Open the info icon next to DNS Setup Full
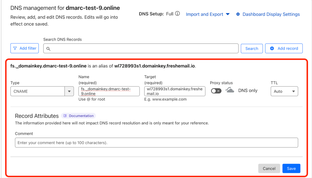 click(x=177, y=14)
